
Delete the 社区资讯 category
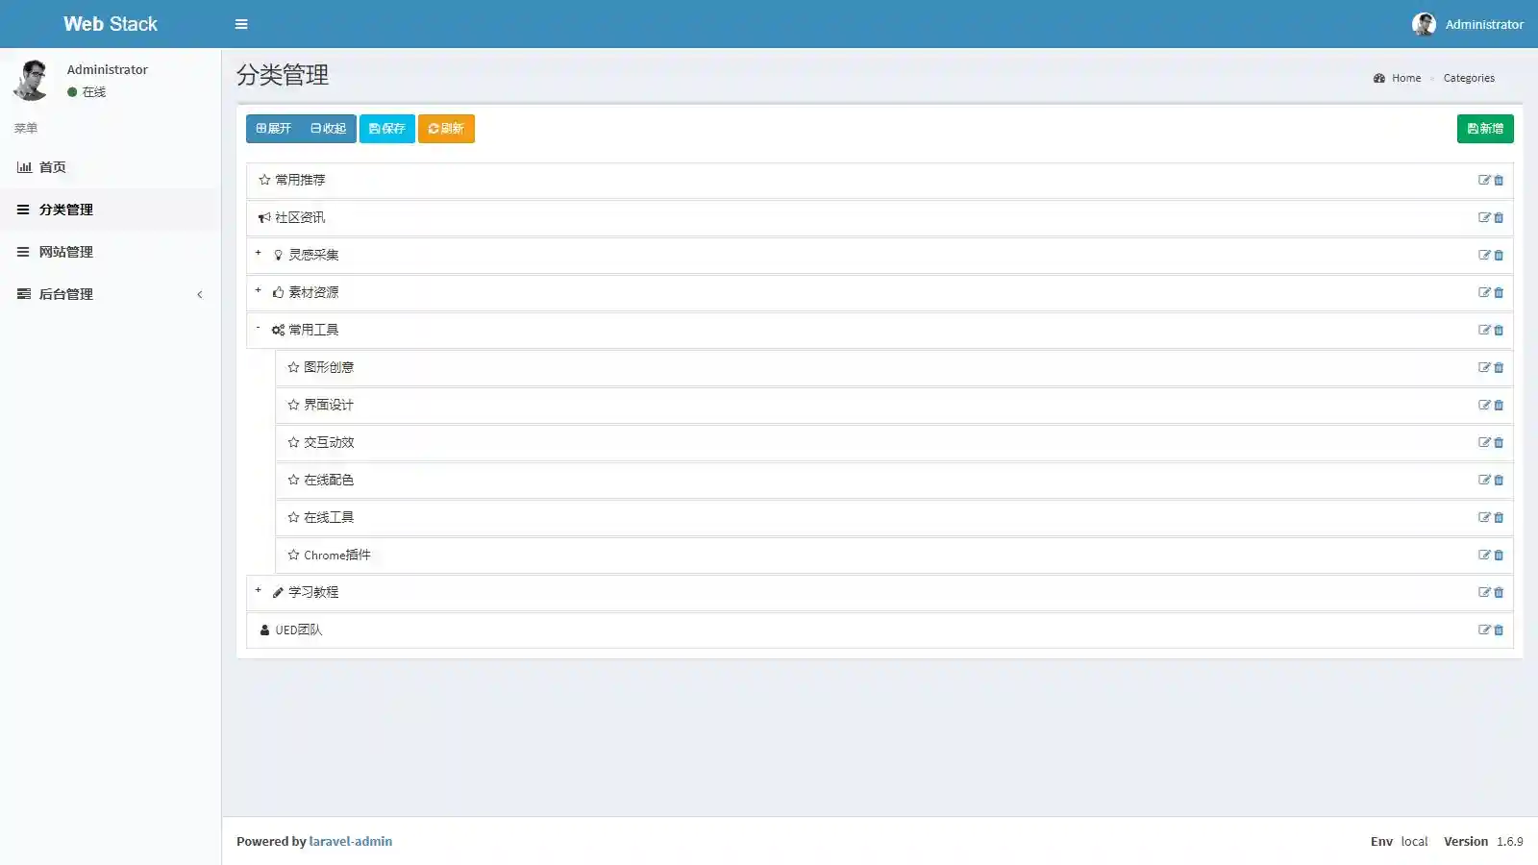[1499, 217]
